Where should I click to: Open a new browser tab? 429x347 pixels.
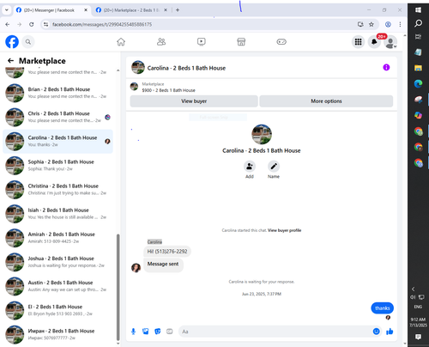(178, 10)
